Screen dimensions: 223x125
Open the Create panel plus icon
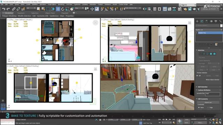[197, 21]
